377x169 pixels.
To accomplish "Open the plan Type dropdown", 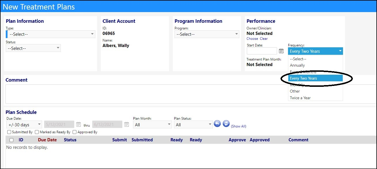I will coord(50,34).
